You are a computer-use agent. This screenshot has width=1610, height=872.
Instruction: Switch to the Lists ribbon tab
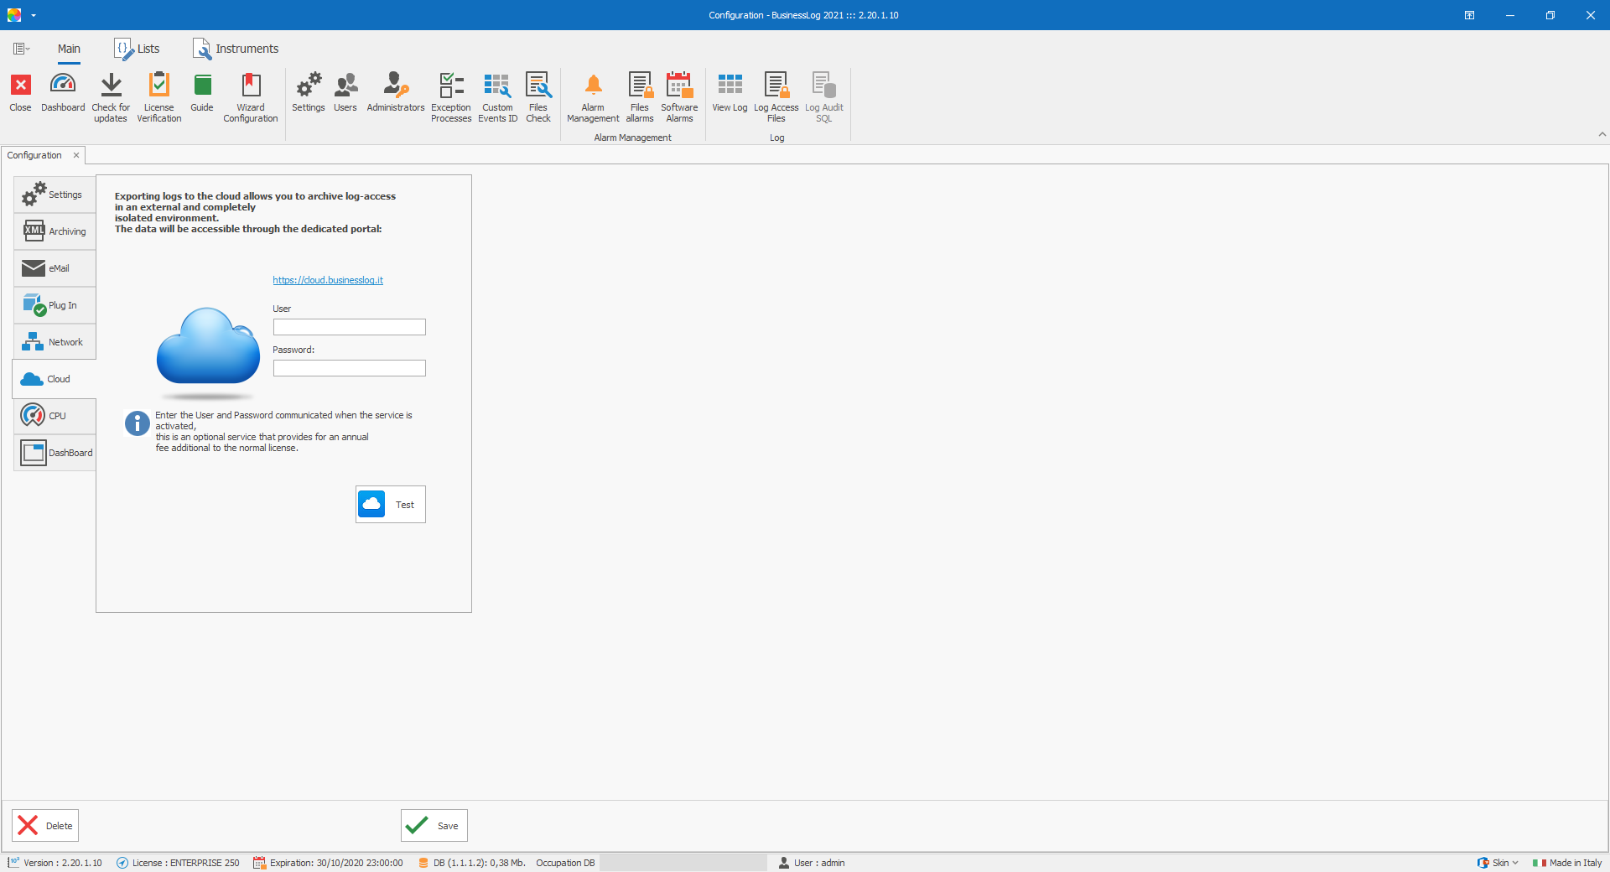[x=138, y=49]
